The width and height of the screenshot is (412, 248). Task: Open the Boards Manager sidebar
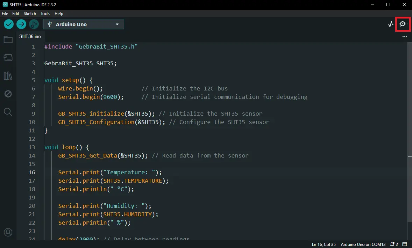(8, 58)
